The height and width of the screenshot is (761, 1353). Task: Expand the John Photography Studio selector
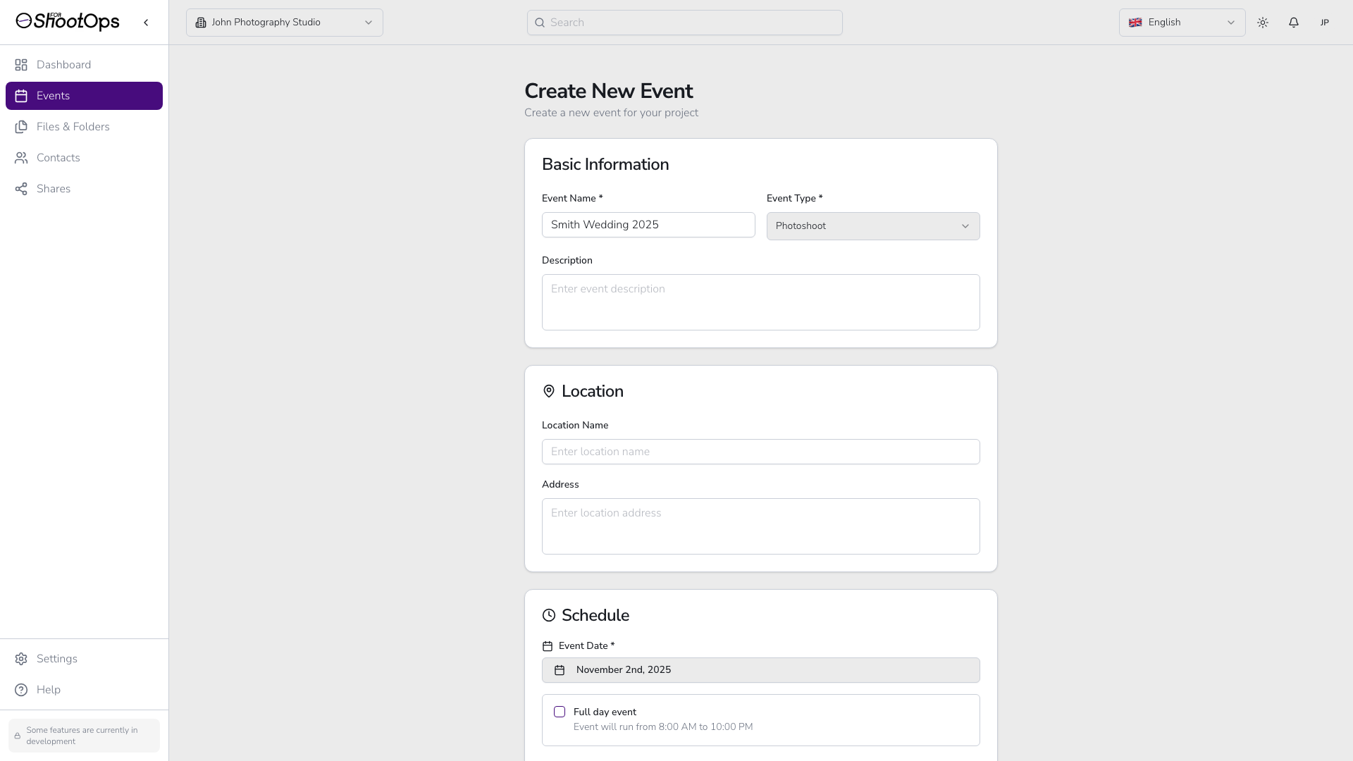285,23
